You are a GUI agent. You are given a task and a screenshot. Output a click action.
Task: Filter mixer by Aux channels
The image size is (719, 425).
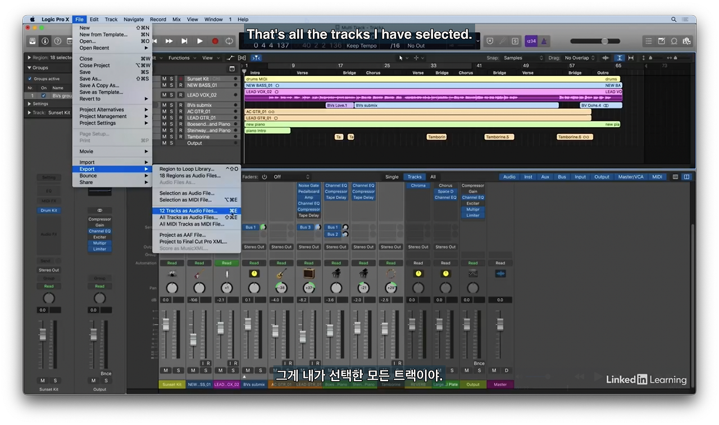(x=545, y=177)
